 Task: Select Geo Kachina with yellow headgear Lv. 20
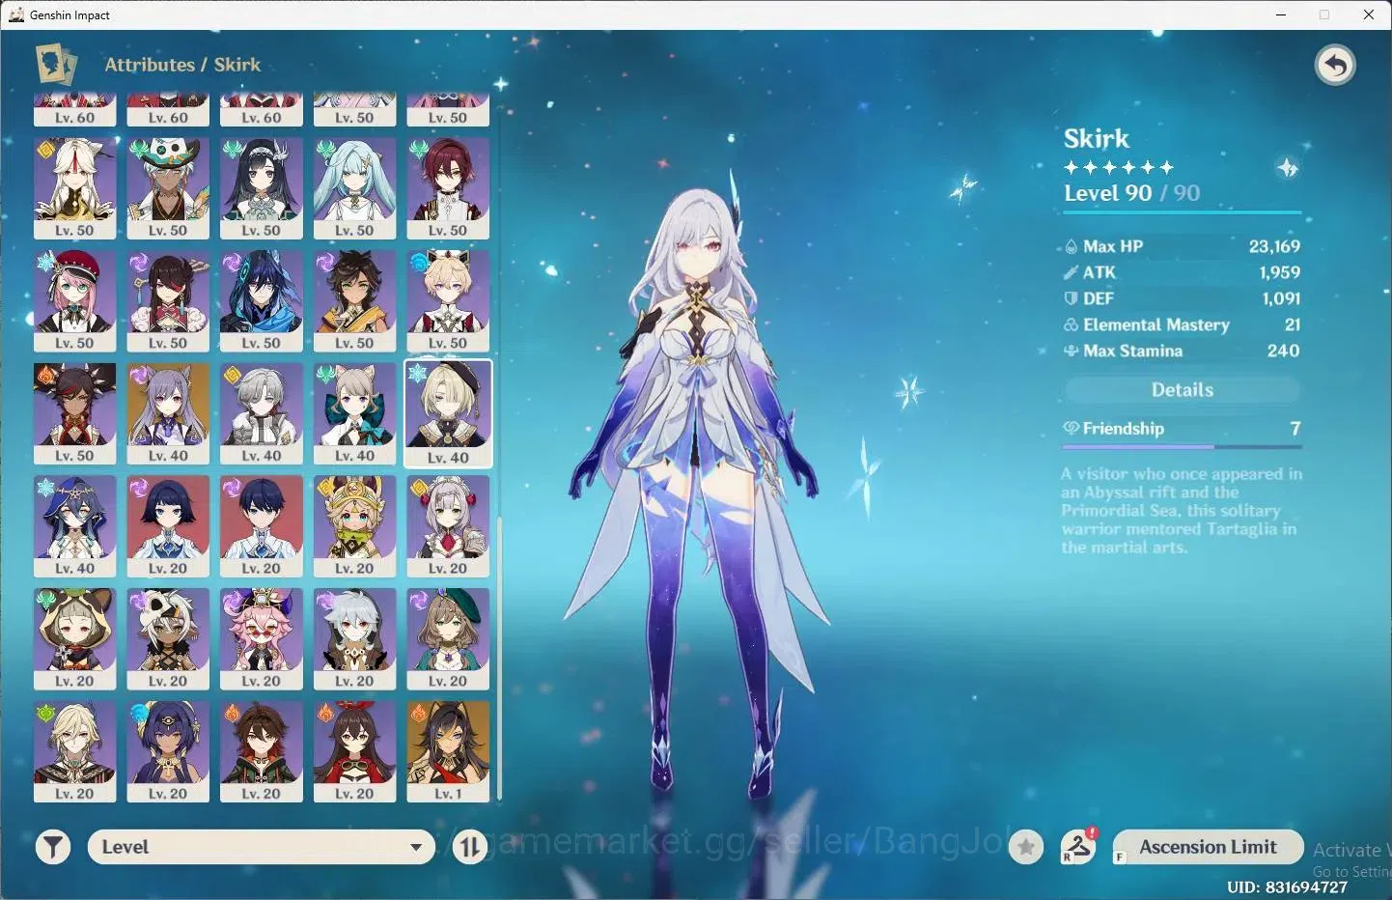click(x=354, y=526)
